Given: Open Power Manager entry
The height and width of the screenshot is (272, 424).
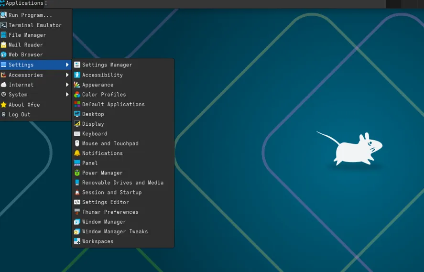Looking at the screenshot, I should 123,173.
